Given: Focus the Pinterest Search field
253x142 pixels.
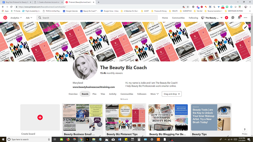Looking at the screenshot, I should point(97,18).
